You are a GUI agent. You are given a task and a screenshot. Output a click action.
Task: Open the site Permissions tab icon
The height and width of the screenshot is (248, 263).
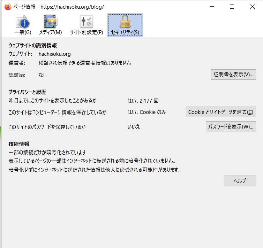[x=86, y=22]
